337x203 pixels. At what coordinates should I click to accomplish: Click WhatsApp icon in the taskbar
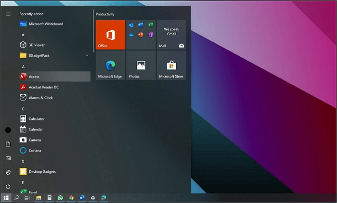60,198
